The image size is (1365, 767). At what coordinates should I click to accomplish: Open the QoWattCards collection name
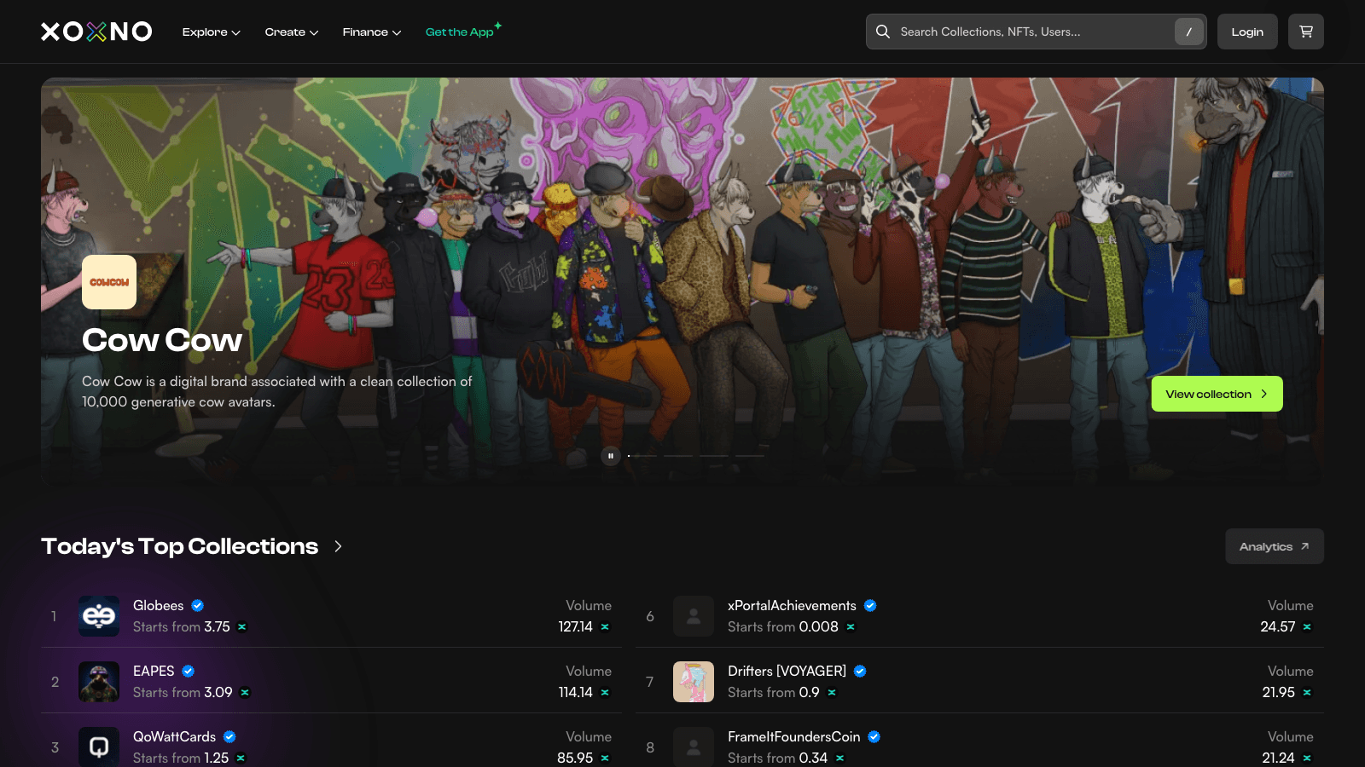[174, 736]
